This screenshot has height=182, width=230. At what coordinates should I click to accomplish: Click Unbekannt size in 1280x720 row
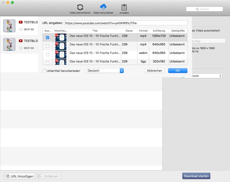click(177, 36)
